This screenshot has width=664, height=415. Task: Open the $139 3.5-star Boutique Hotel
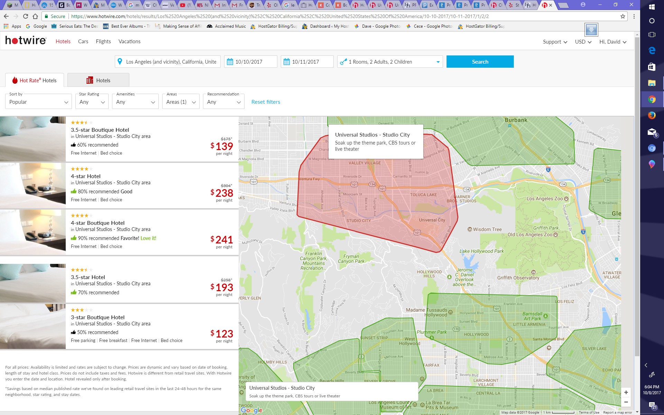(x=119, y=139)
